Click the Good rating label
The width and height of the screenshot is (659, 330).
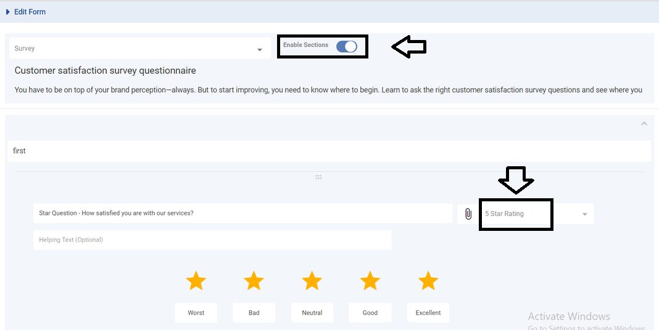[370, 313]
